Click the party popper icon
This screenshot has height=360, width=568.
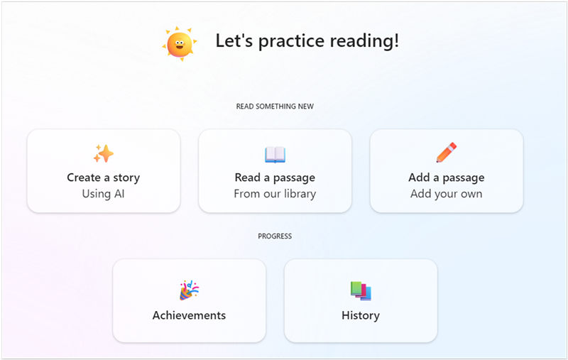[x=189, y=290]
